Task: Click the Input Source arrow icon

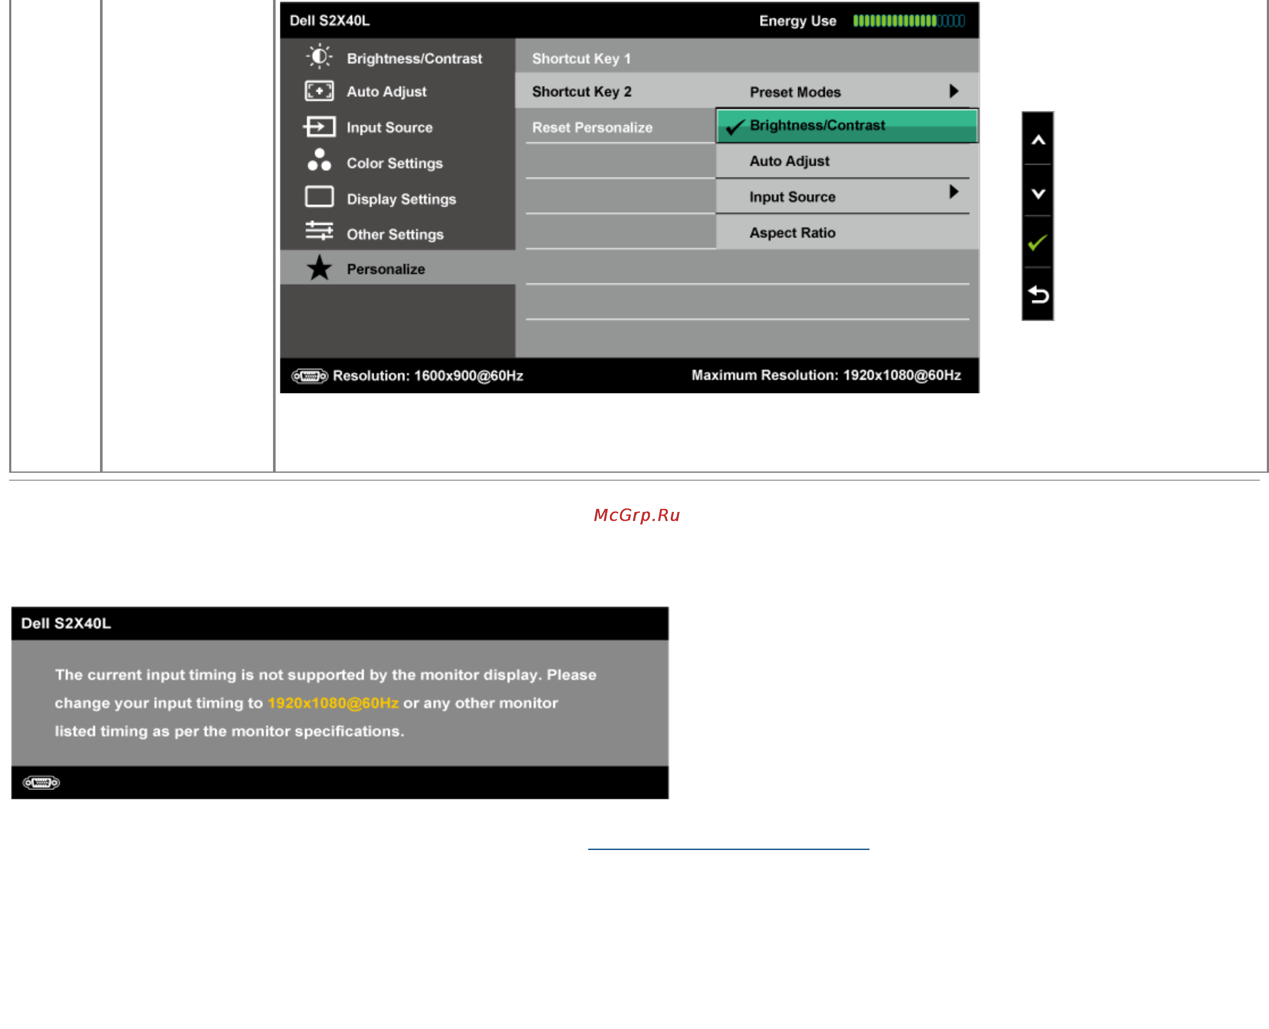Action: coord(319,127)
